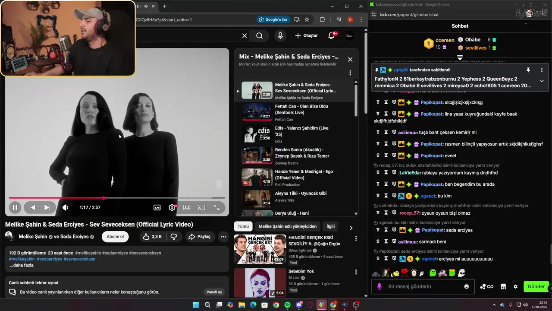This screenshot has height=311, width=552.
Task: Open video player settings gear
Action: (172, 207)
